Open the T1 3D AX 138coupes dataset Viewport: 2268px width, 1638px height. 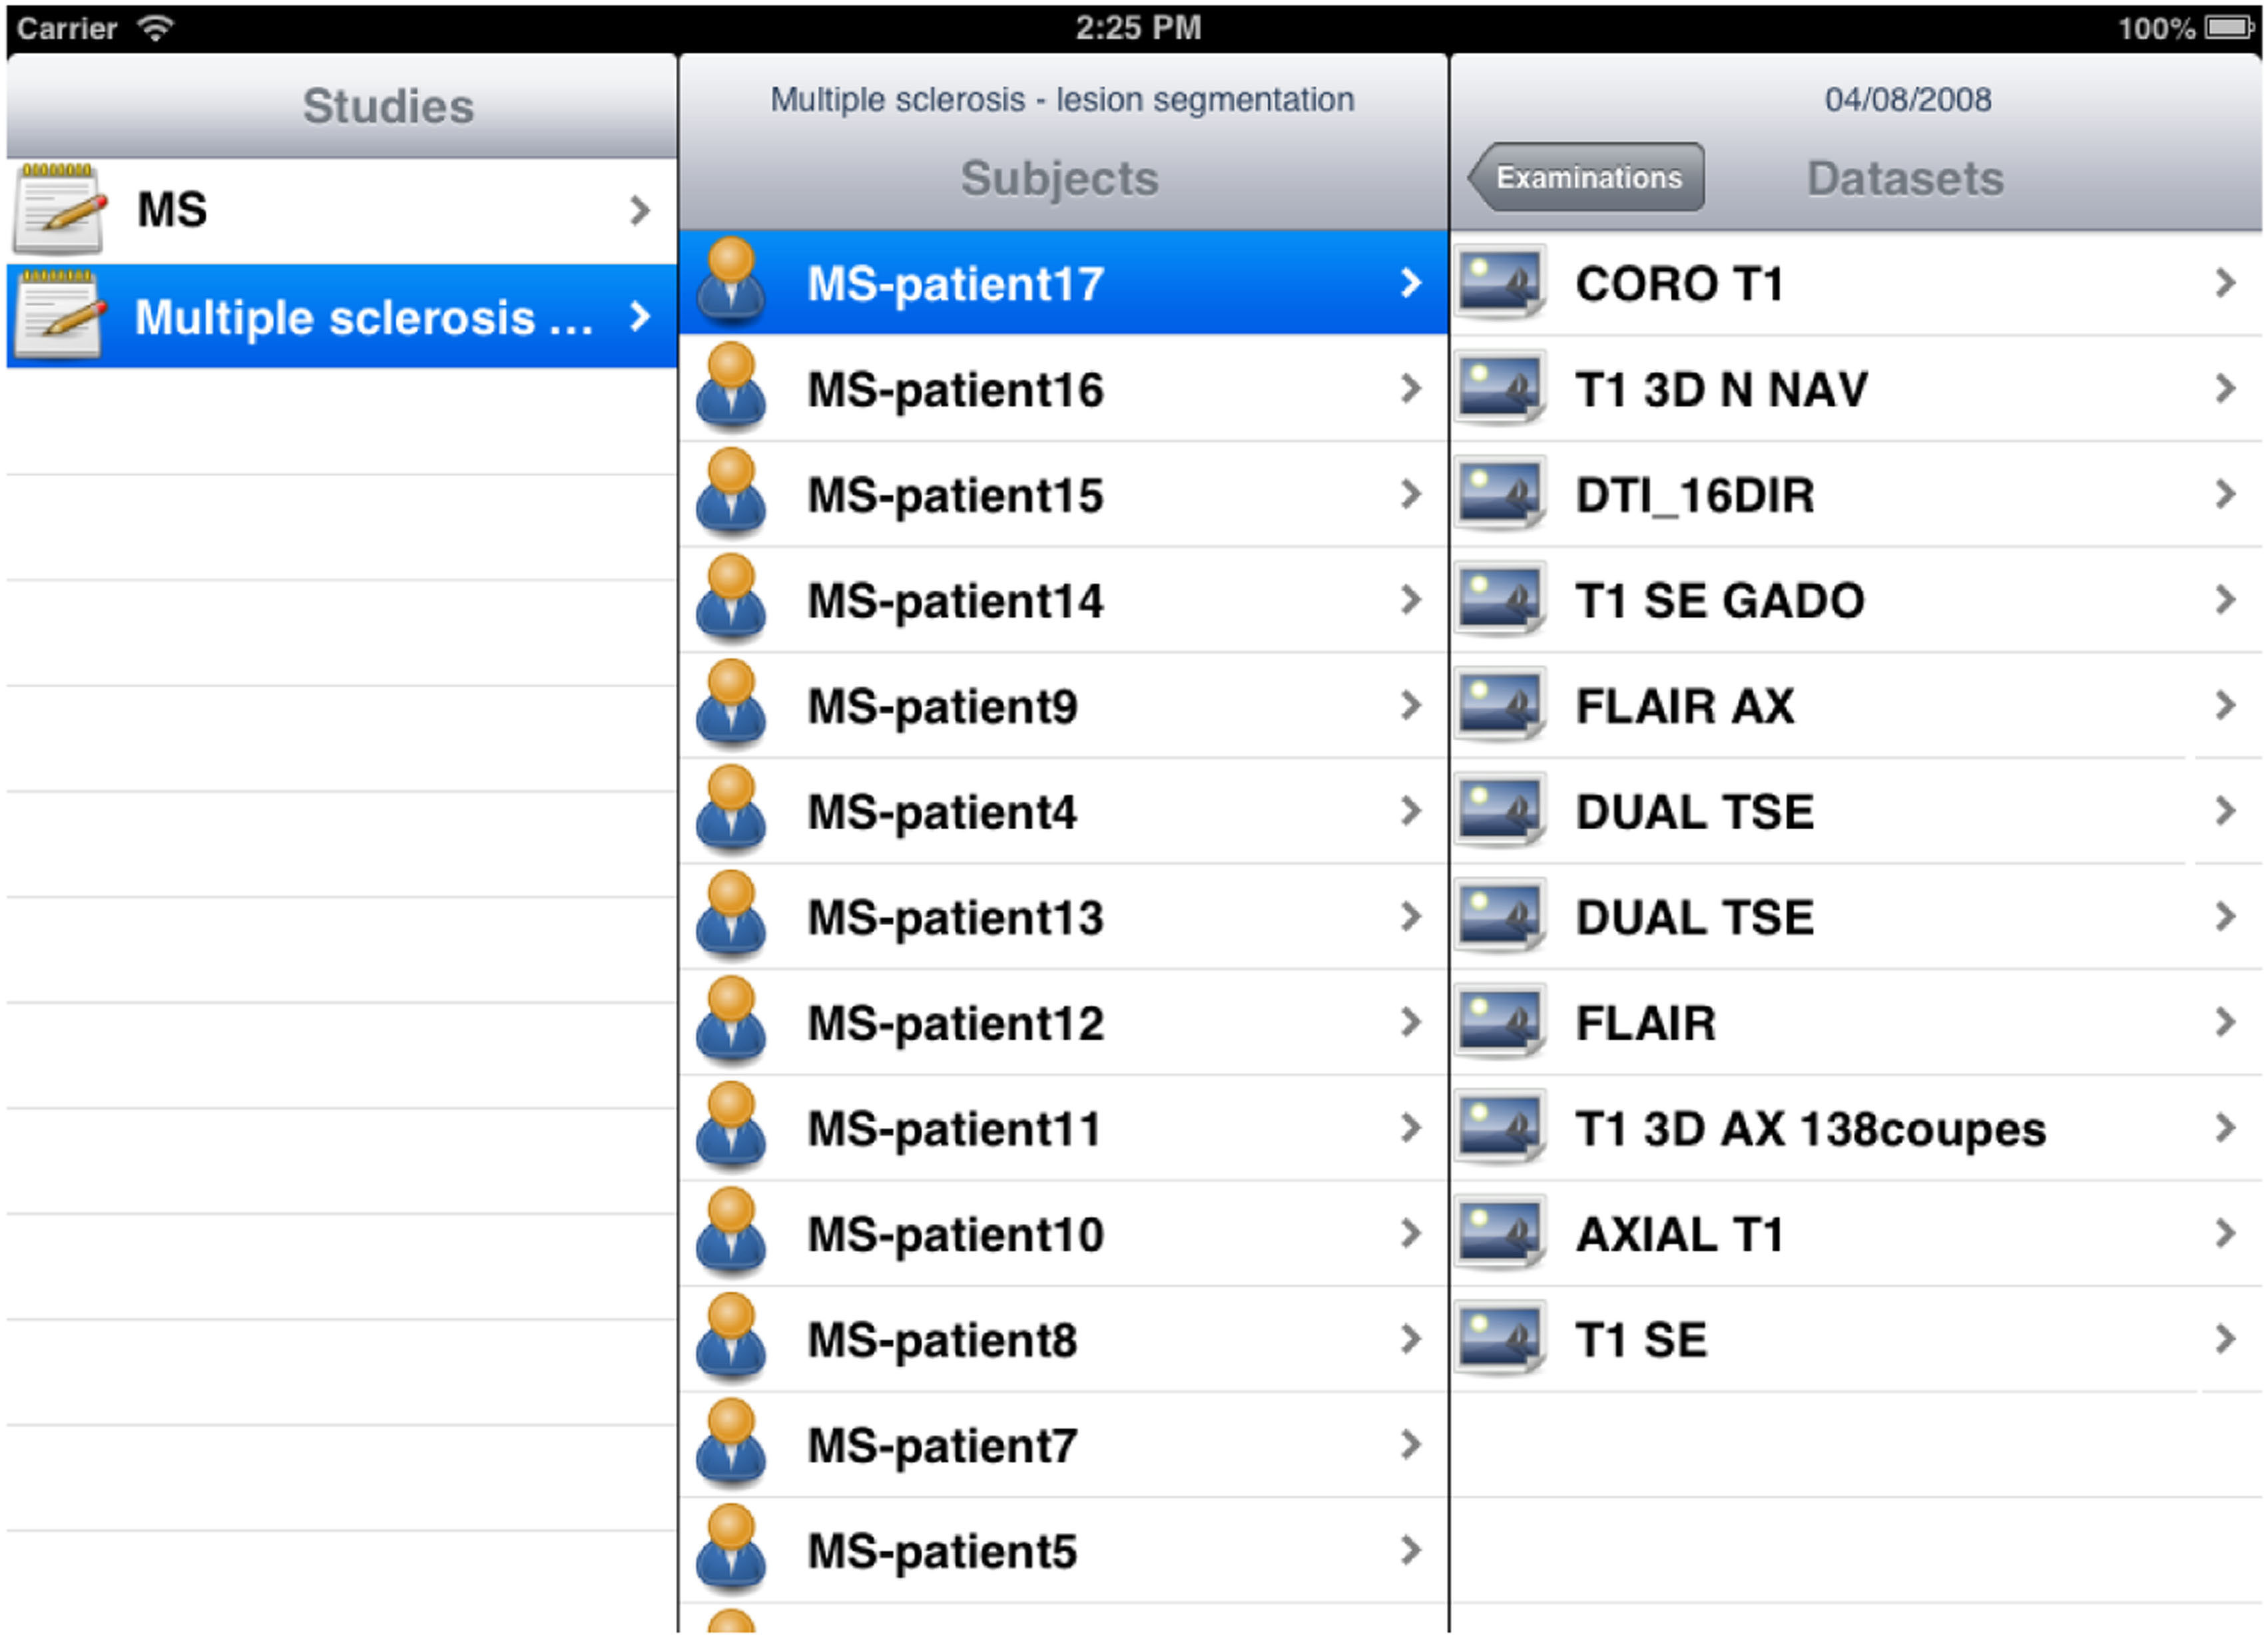pyautogui.click(x=1810, y=1128)
